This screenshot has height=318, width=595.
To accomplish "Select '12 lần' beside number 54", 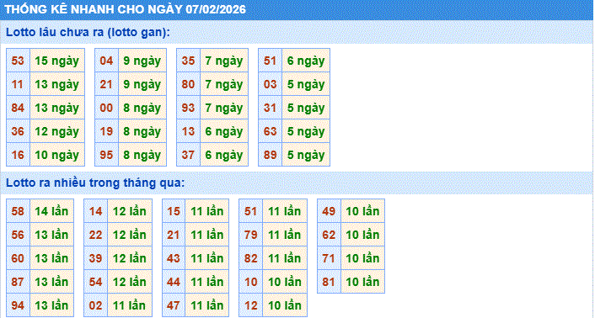I will coord(130,282).
